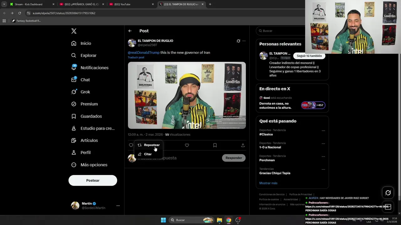Viewport: 401px width, 225px height.
Task: Click the address bar URL
Action: pos(64,13)
